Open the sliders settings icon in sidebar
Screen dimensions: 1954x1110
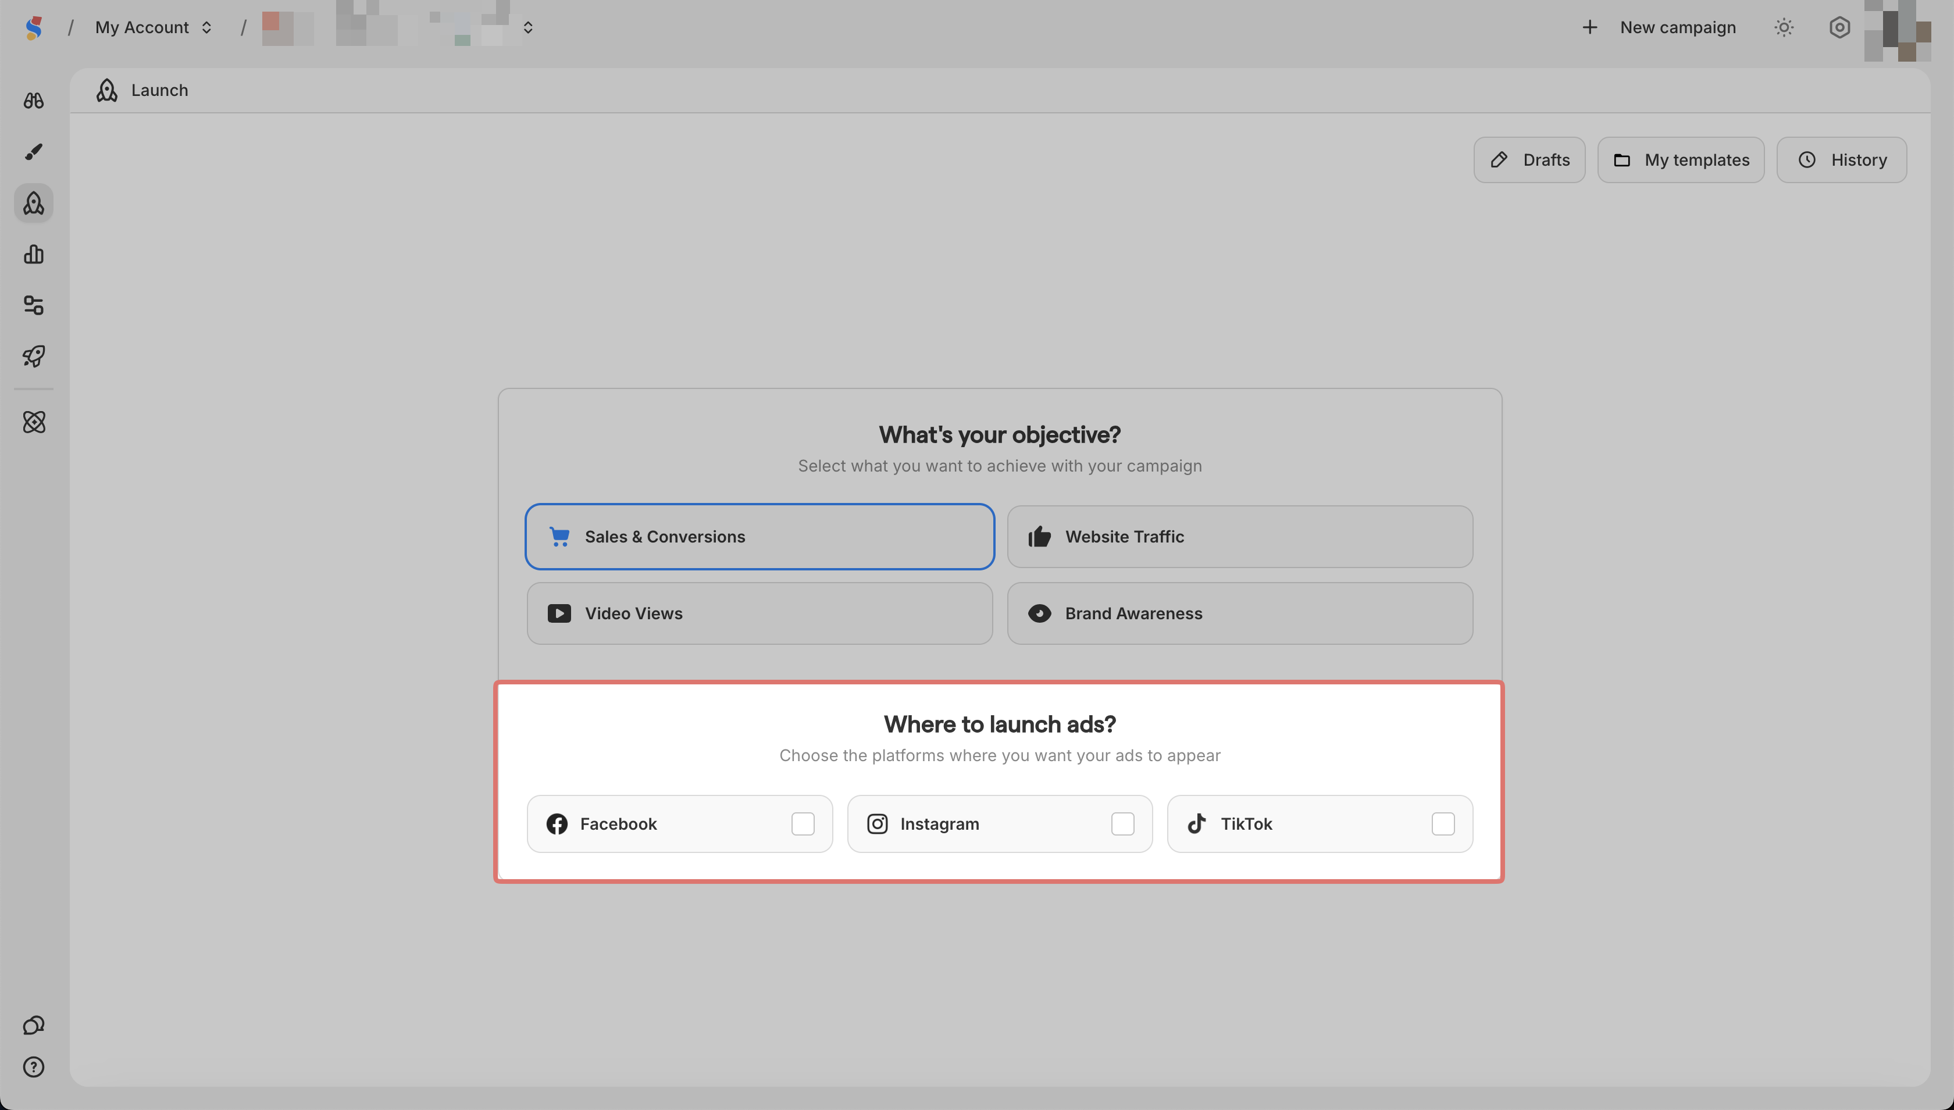point(34,305)
